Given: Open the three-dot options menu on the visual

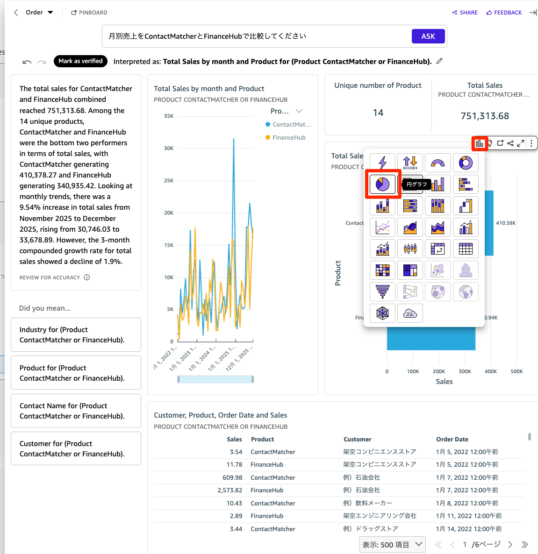Looking at the screenshot, I should tap(531, 143).
